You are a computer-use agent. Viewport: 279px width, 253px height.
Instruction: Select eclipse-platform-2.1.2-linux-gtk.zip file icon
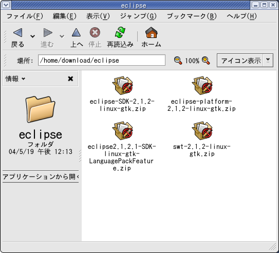click(x=202, y=86)
